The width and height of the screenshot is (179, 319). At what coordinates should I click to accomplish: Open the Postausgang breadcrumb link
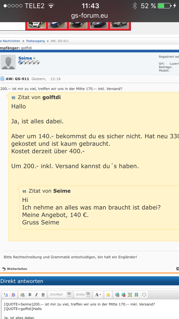click(36, 41)
